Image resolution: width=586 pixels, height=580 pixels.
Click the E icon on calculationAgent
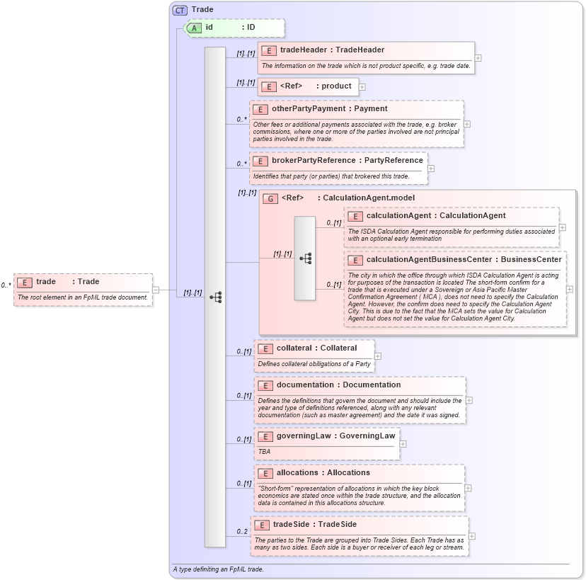[355, 216]
